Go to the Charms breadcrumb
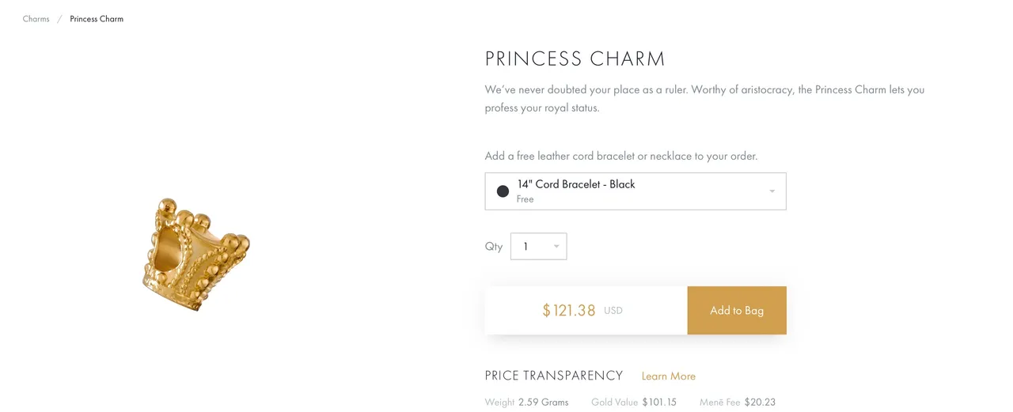The height and width of the screenshot is (412, 1013). click(36, 19)
